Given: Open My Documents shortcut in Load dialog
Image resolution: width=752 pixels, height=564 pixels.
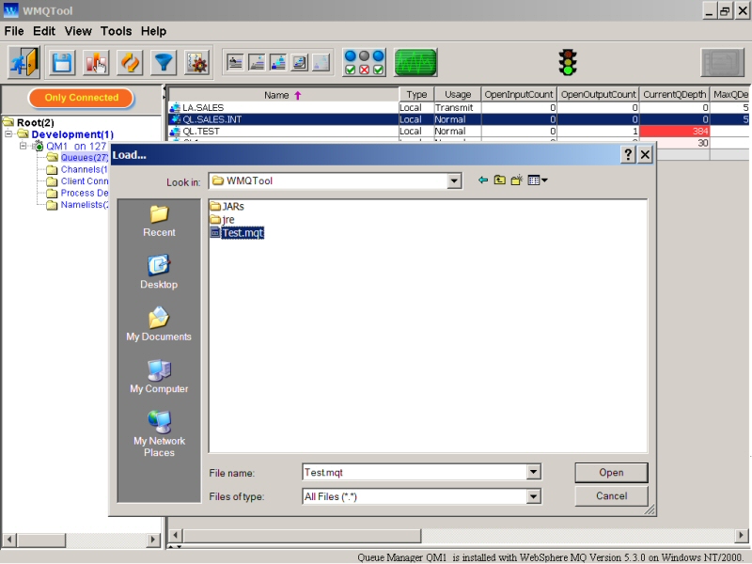Looking at the screenshot, I should pyautogui.click(x=159, y=324).
